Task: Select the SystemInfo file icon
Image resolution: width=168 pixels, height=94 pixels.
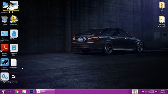Action: [14, 63]
